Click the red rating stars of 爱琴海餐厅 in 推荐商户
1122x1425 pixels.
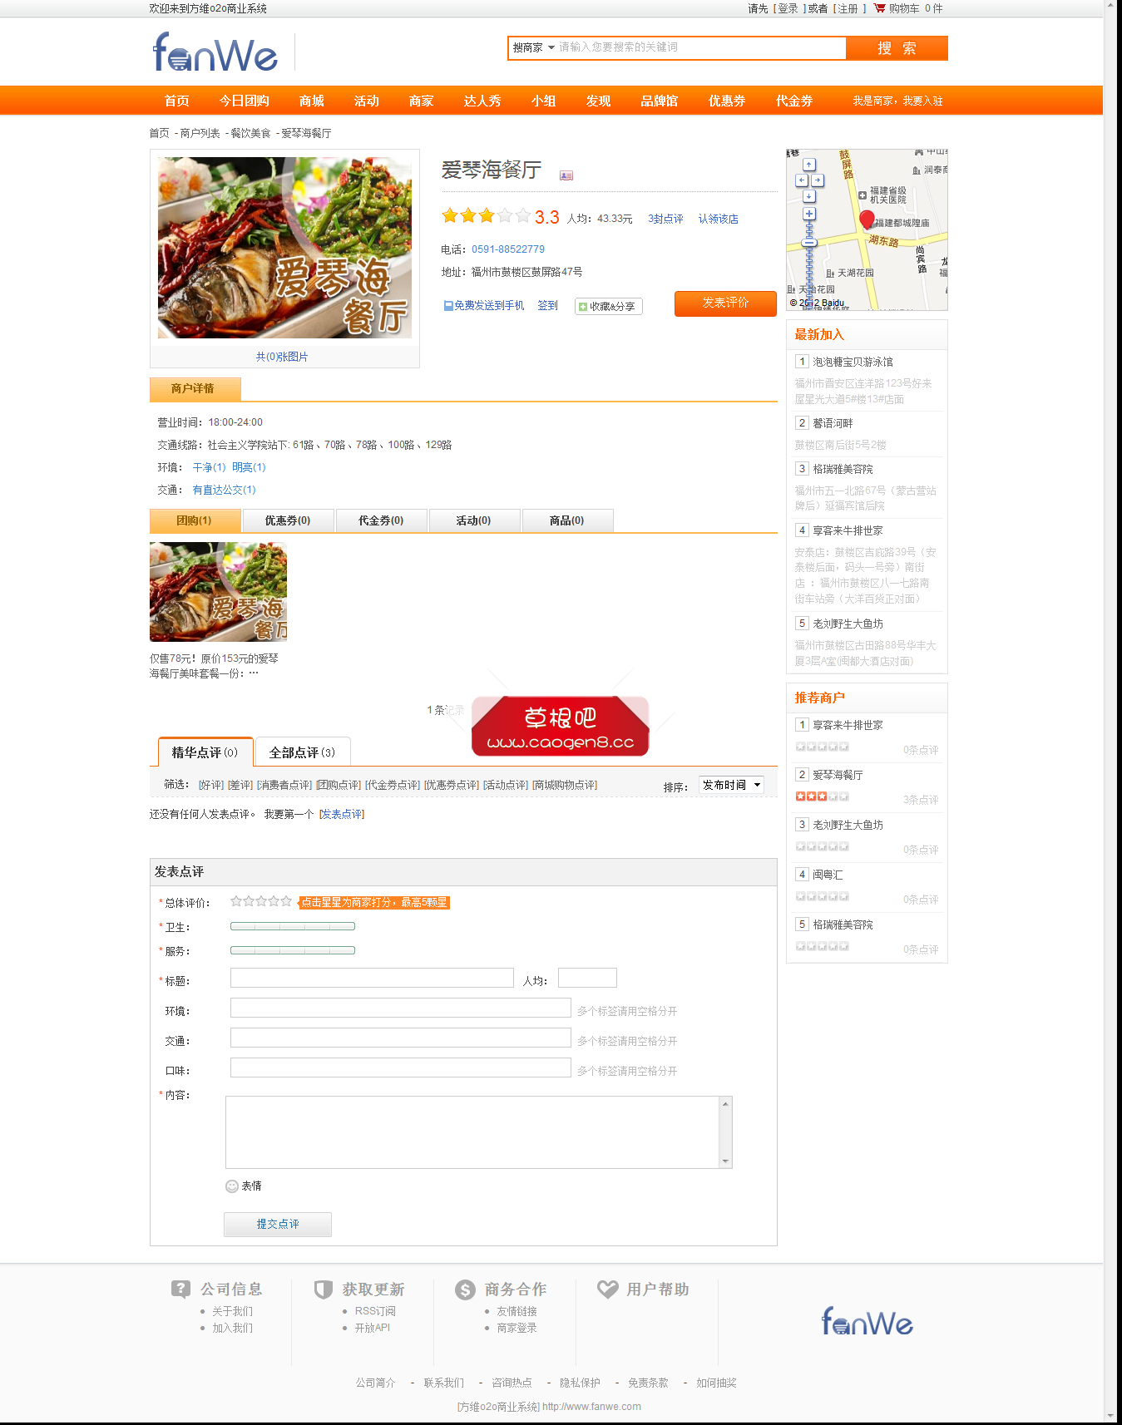click(822, 796)
